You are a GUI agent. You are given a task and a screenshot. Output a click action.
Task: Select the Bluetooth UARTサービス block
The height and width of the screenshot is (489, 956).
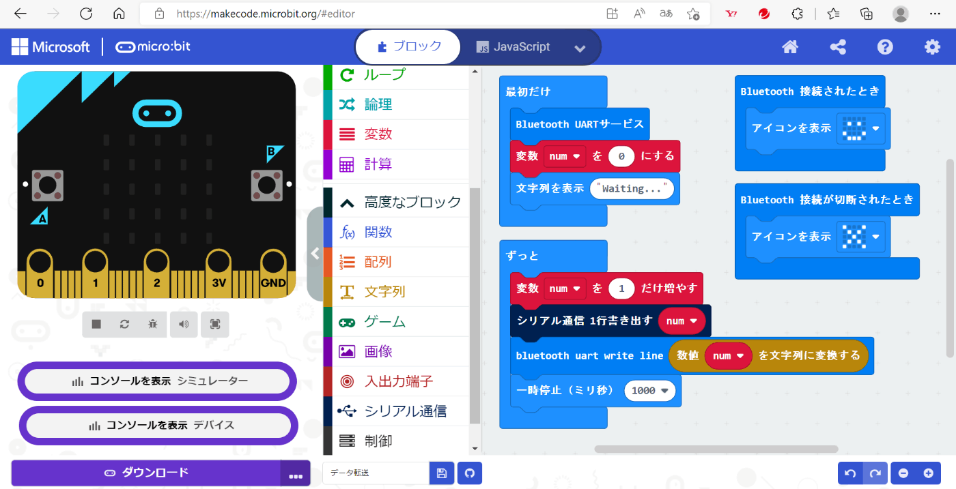(x=580, y=124)
